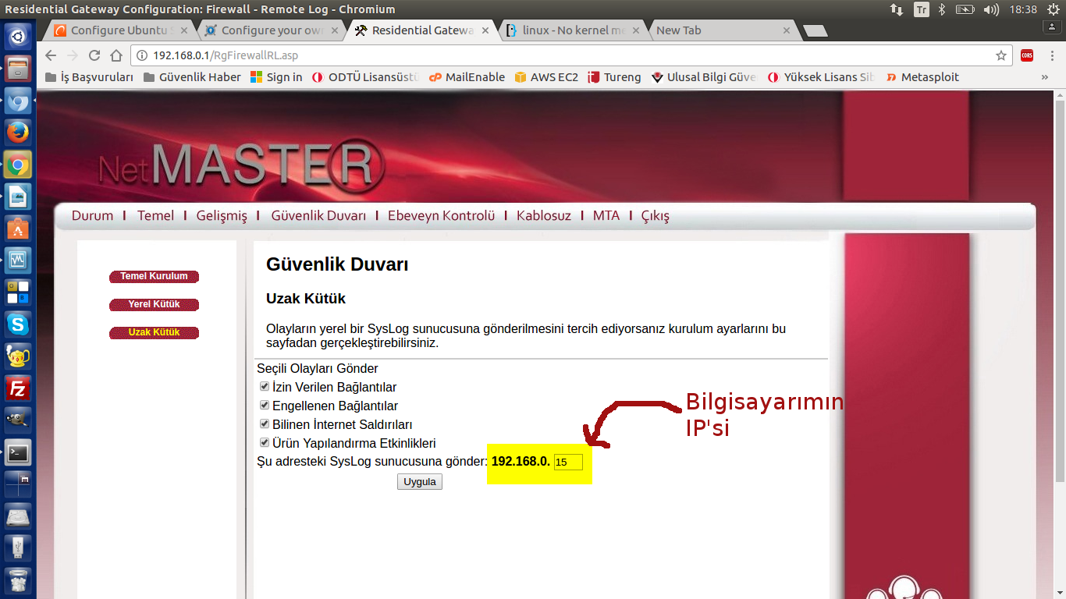This screenshot has height=599, width=1066.
Task: Switch to Chromium in the dock
Action: 18,101
